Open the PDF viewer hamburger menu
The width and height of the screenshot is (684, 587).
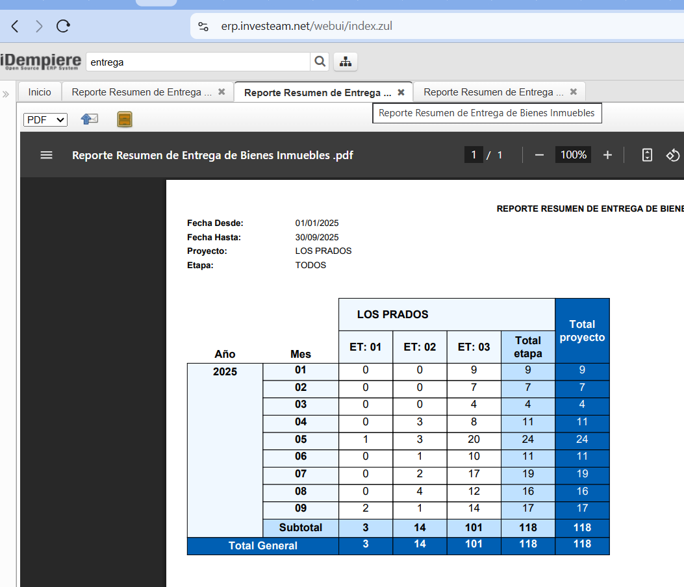coord(46,155)
